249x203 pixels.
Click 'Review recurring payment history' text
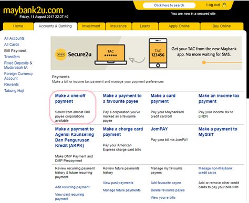(x=75, y=173)
